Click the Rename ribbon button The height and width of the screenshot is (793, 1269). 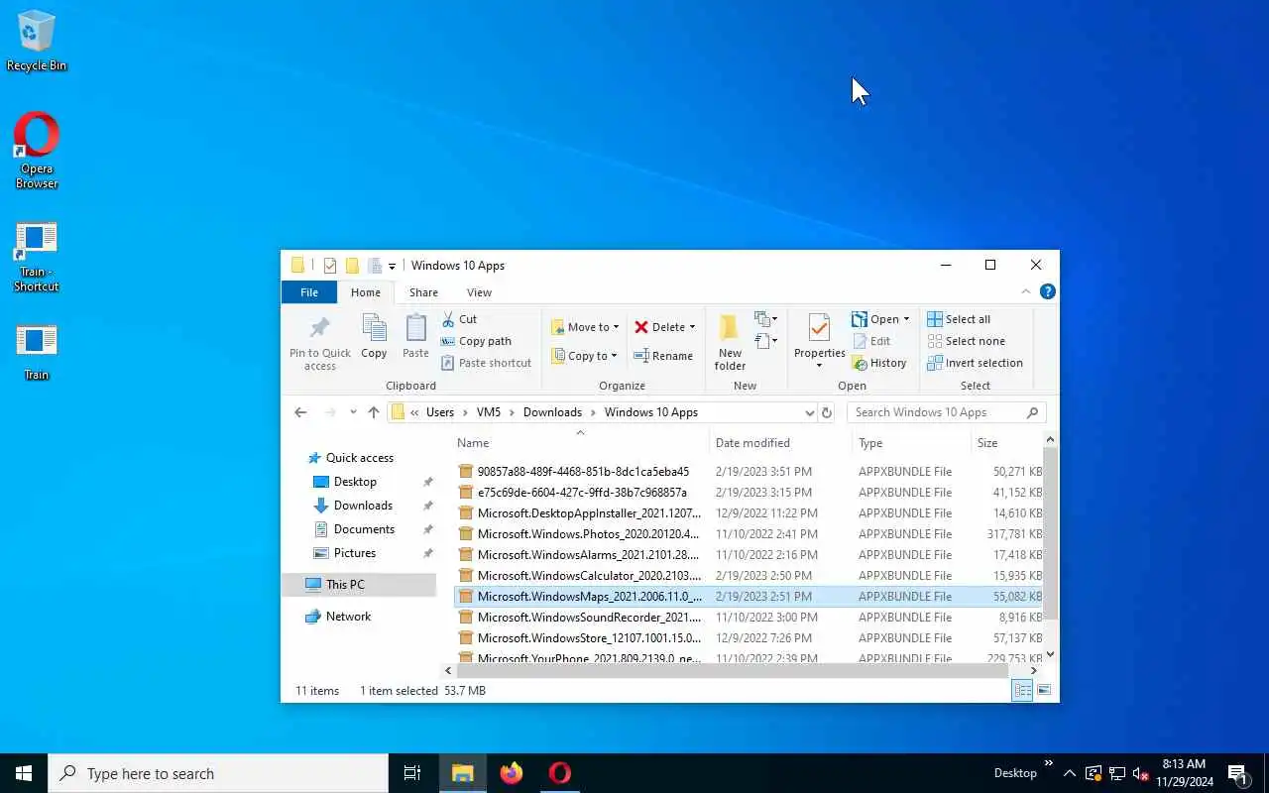click(x=663, y=356)
